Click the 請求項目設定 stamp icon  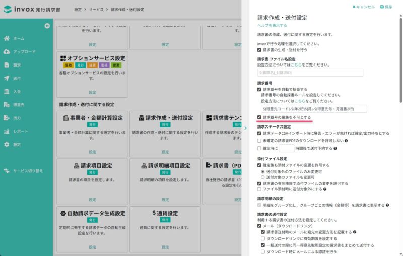[x=77, y=166]
